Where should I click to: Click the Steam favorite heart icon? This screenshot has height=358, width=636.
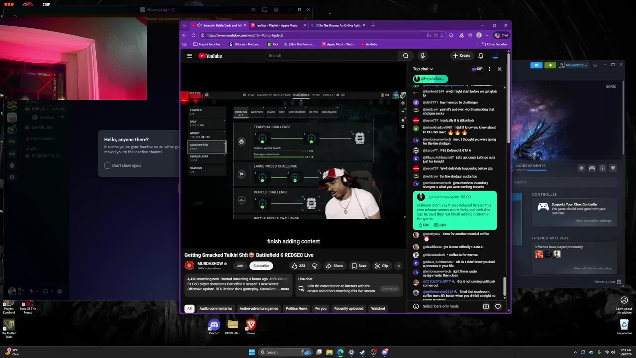tap(613, 168)
